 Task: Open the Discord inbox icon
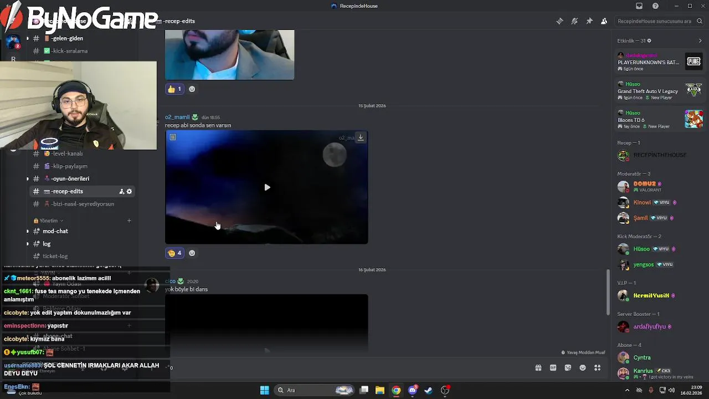pos(639,6)
